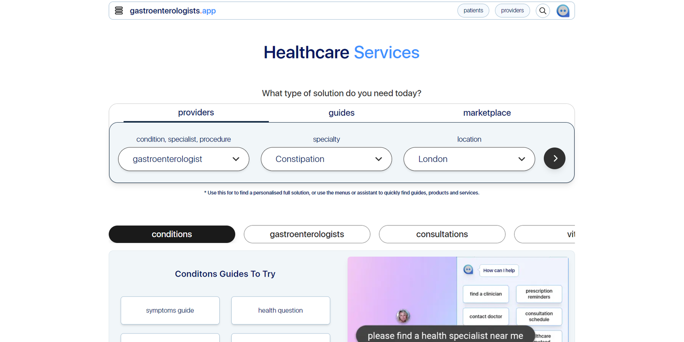Open the health question card
The image size is (684, 342).
[280, 310]
